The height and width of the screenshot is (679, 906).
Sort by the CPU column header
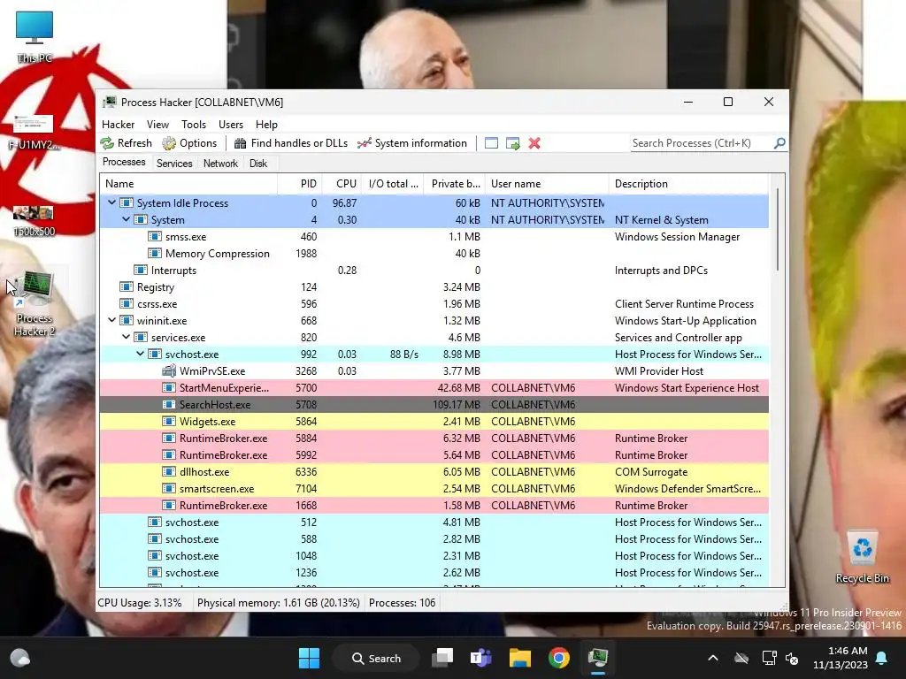click(x=342, y=184)
